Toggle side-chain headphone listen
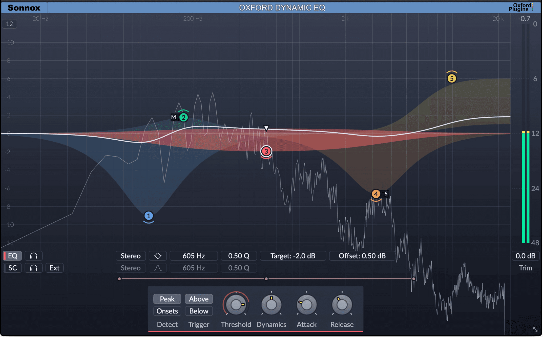 tap(34, 268)
